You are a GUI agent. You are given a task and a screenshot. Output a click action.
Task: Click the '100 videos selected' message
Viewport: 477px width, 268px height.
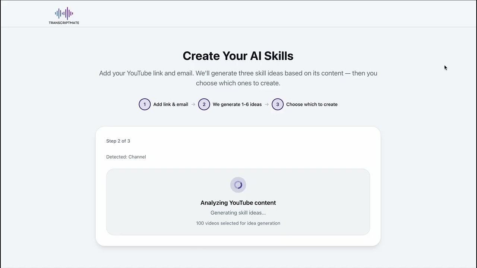pos(238,223)
